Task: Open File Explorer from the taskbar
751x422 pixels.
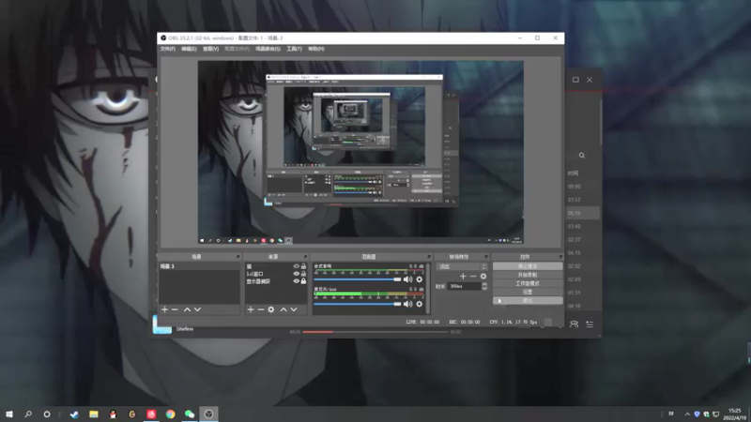Action: pyautogui.click(x=93, y=414)
